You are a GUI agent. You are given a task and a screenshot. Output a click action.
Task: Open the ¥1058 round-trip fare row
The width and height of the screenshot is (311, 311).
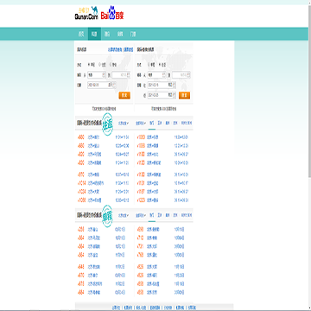(x=104, y=200)
